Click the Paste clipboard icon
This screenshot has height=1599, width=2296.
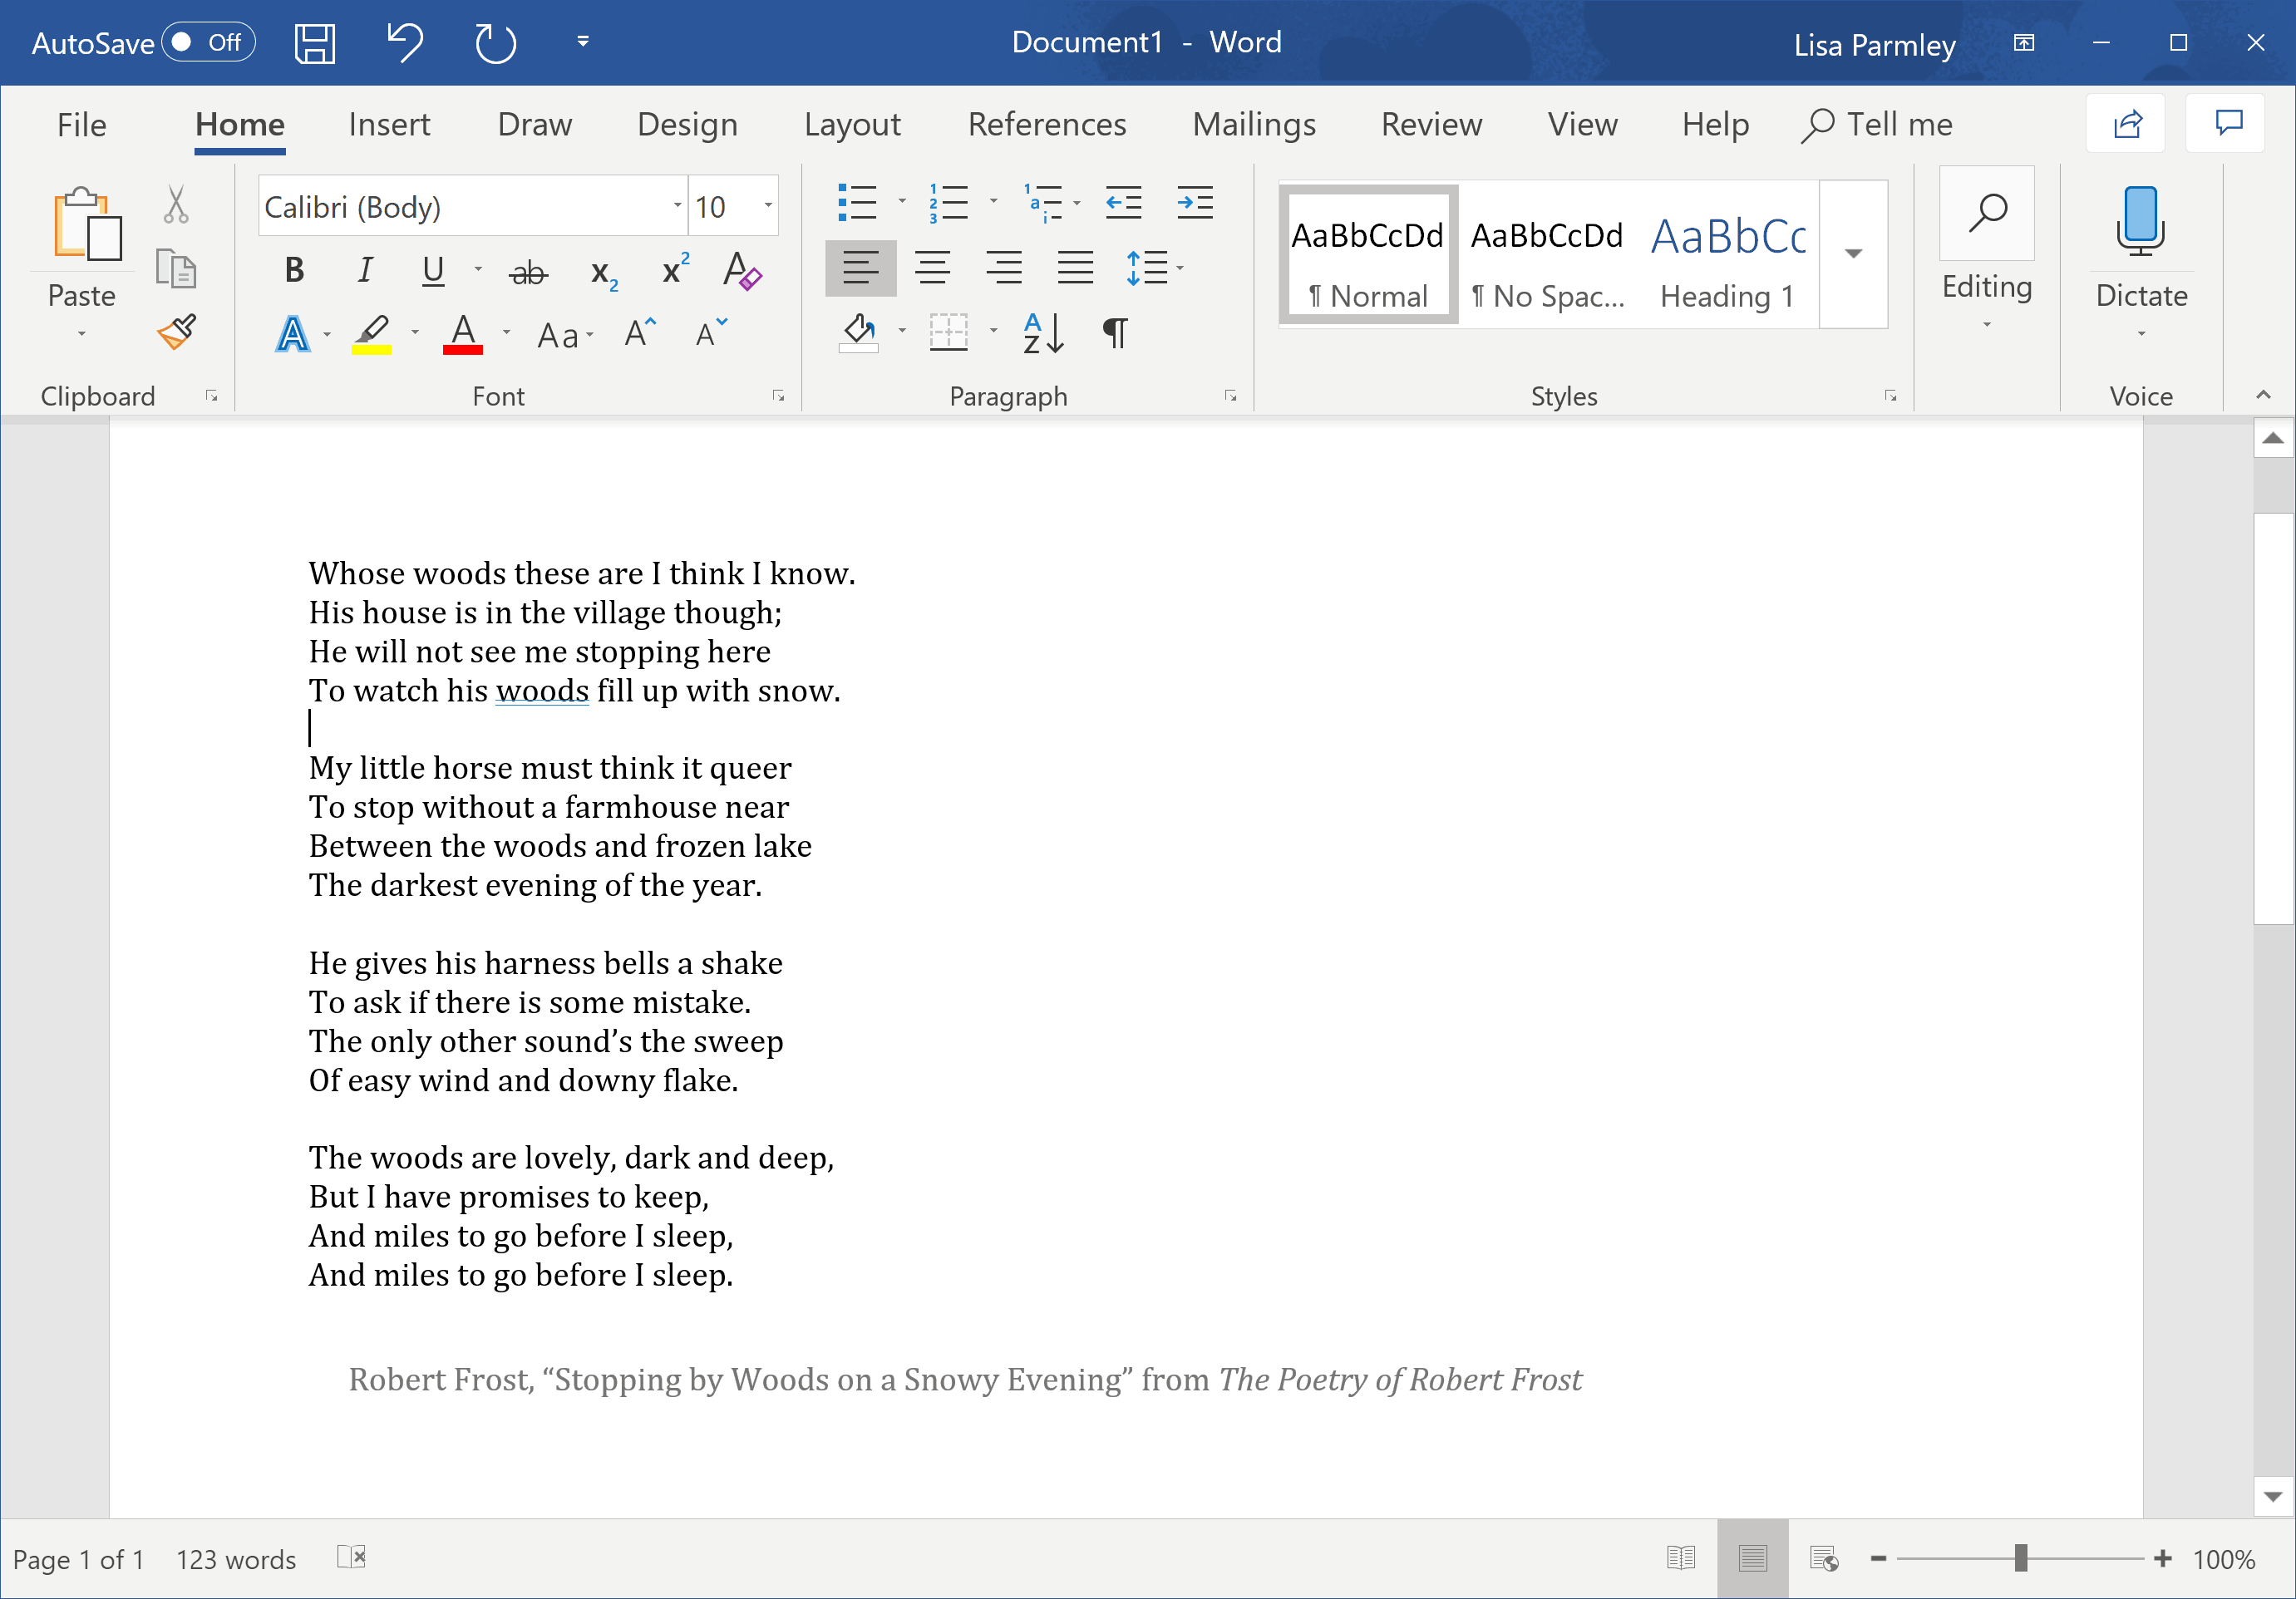(x=87, y=224)
